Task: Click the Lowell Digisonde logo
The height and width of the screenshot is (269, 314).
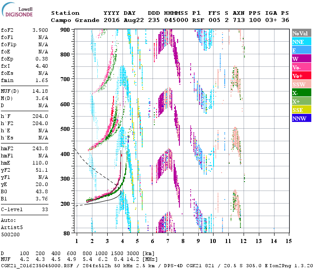Action: click(x=17, y=9)
